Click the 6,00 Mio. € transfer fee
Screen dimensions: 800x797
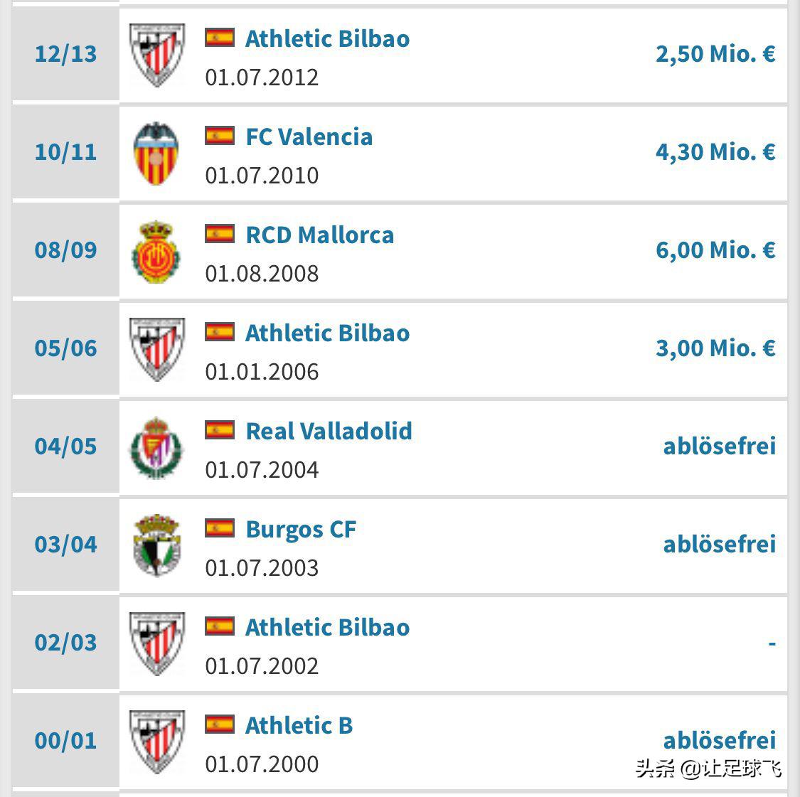(x=715, y=250)
